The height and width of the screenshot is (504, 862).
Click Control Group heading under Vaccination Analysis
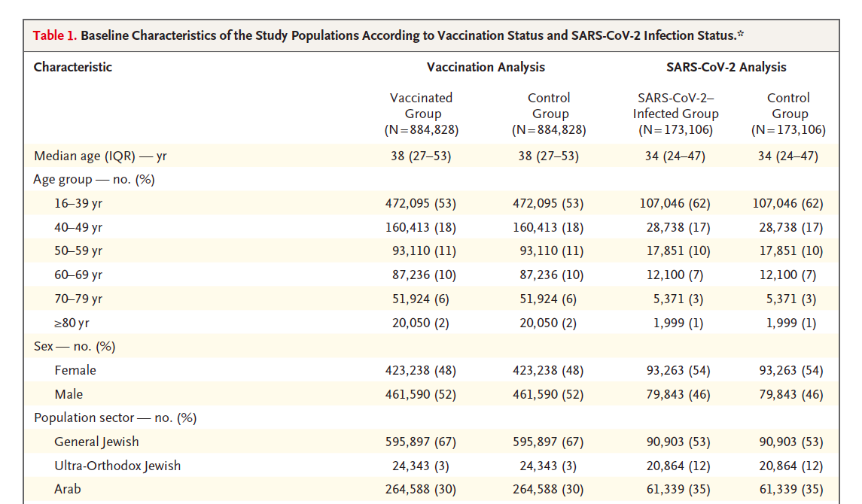pos(550,114)
